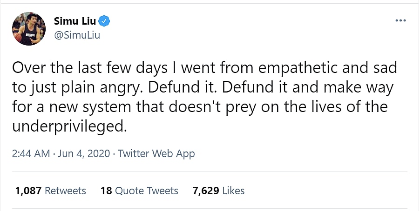View the Retweets list label
420x211 pixels.
[66, 191]
